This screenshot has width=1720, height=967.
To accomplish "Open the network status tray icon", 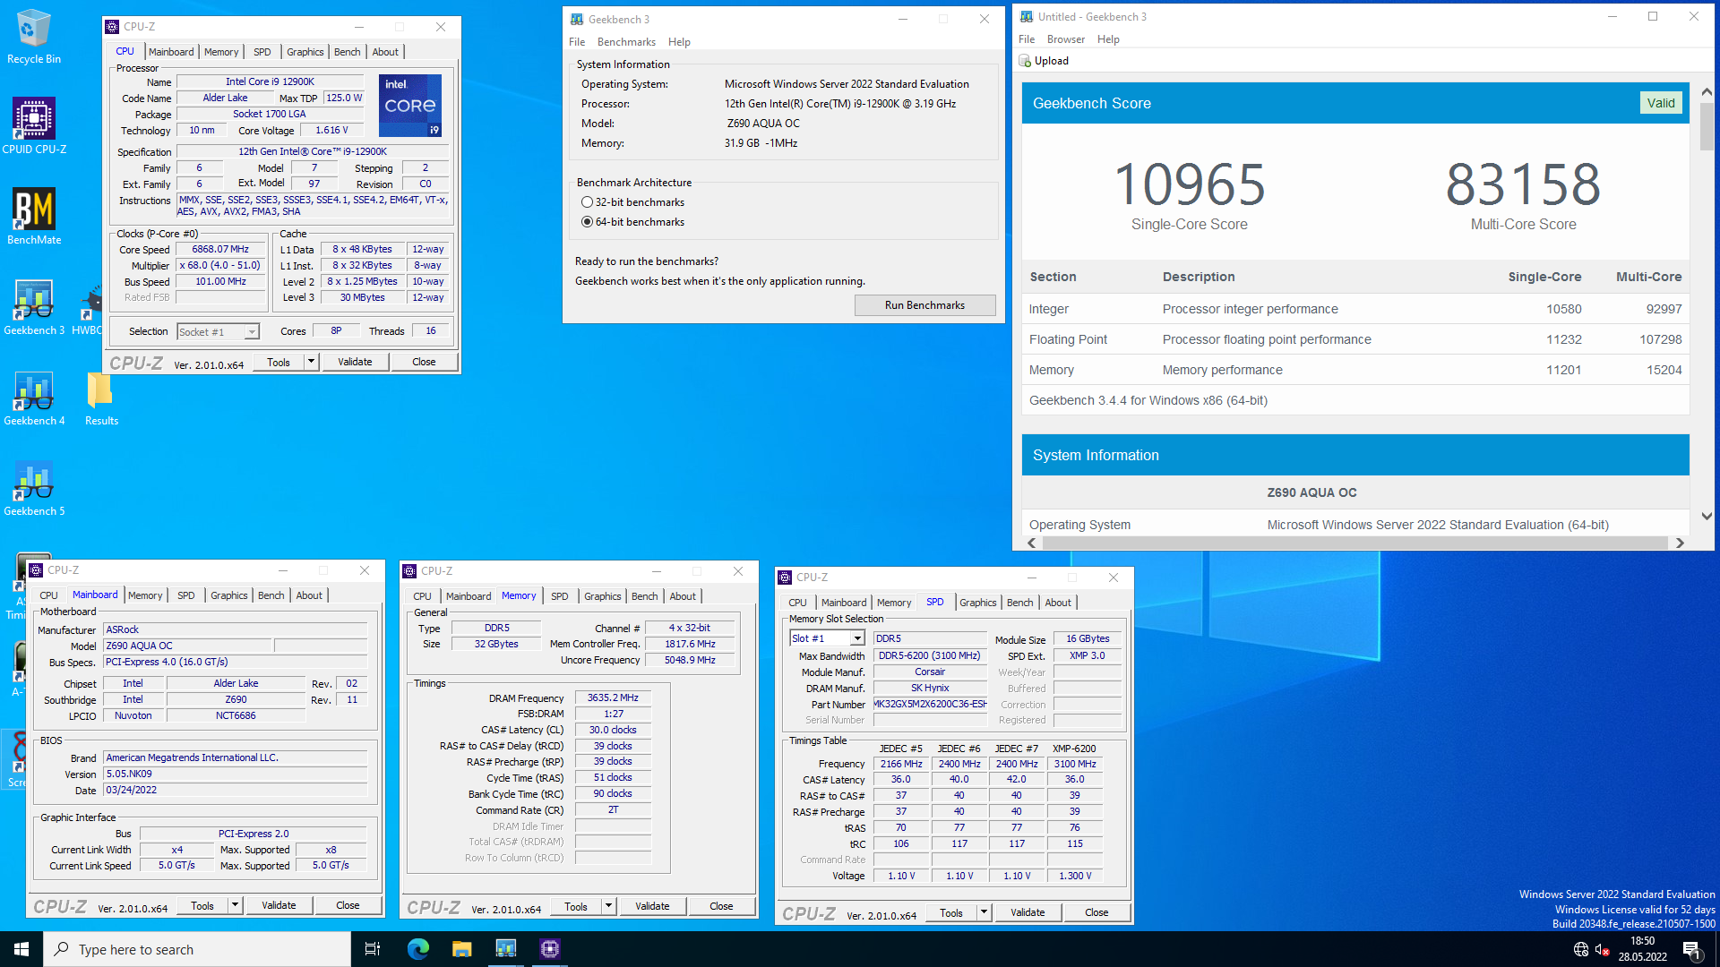I will (x=1581, y=949).
